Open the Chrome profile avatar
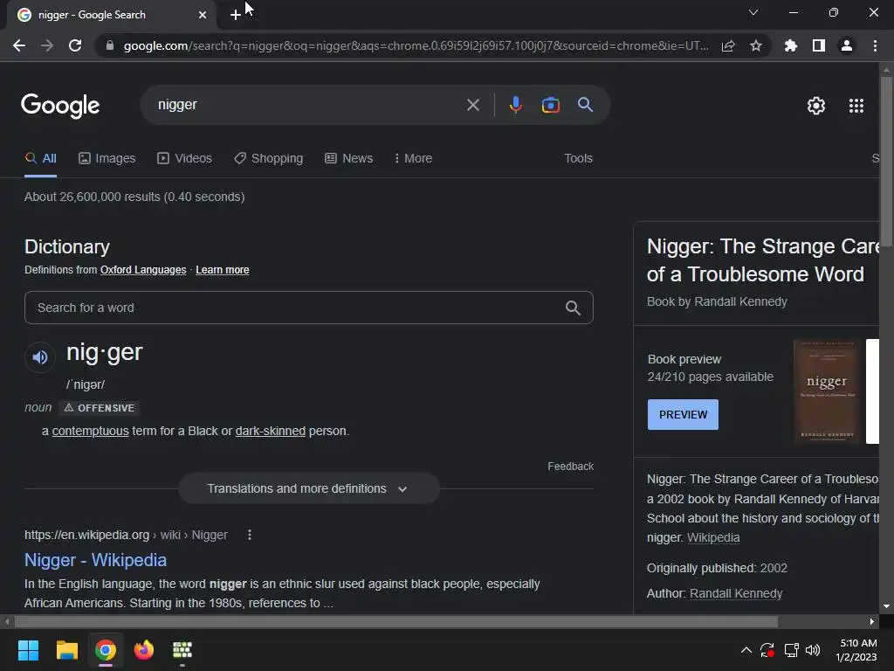Image resolution: width=894 pixels, height=671 pixels. coord(847,45)
